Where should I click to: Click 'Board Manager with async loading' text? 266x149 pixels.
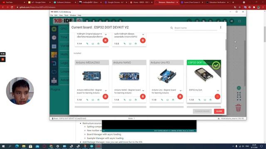tap(104, 134)
